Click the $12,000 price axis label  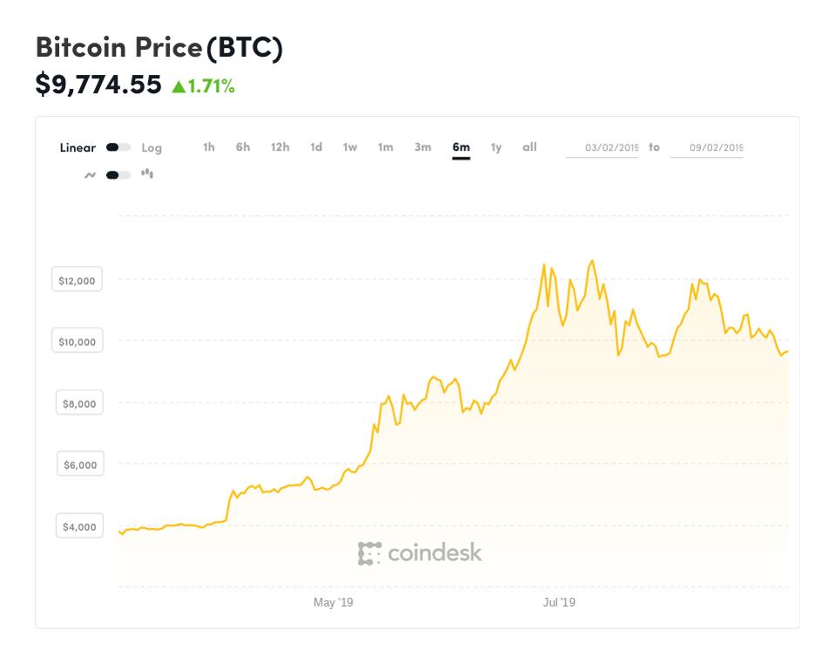[77, 280]
